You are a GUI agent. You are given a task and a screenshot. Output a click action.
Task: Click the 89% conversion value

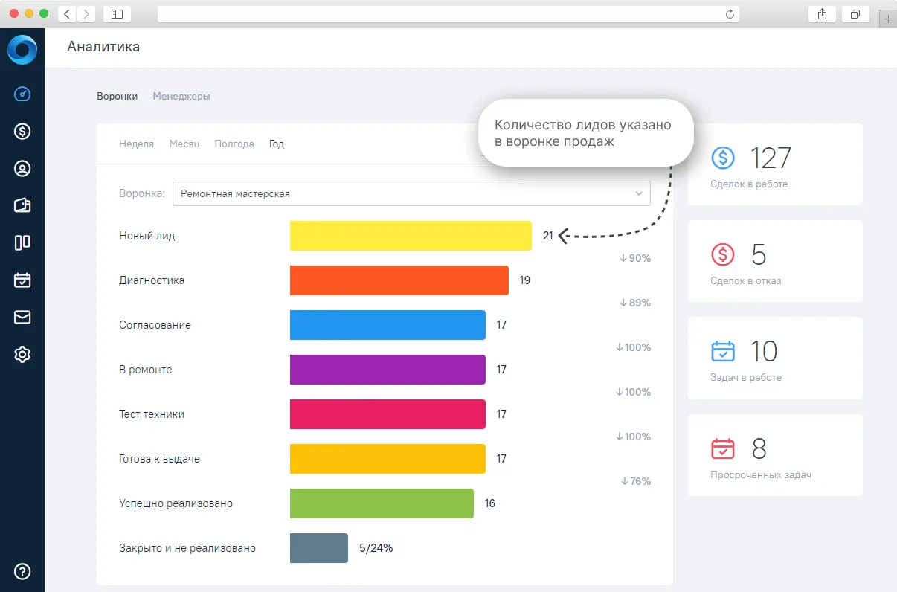point(635,303)
